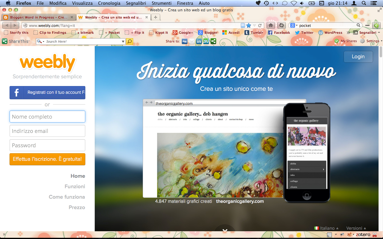The image size is (383, 239).
Task: Open Segnalibri bookmarks dropdown
Action: tap(367, 33)
